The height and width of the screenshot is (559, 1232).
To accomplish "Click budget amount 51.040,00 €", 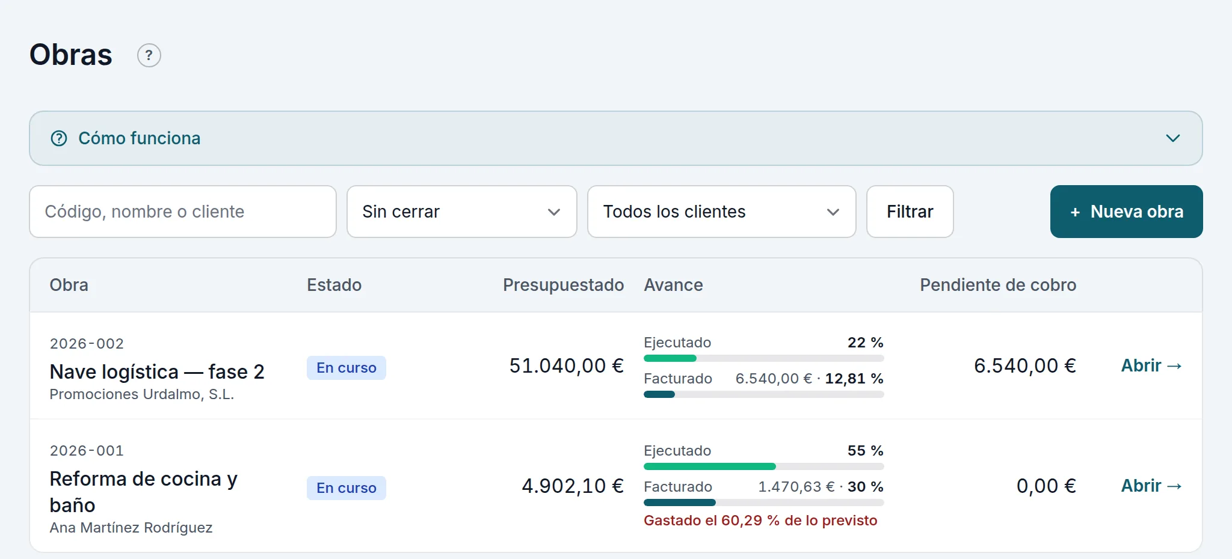I will pos(567,365).
